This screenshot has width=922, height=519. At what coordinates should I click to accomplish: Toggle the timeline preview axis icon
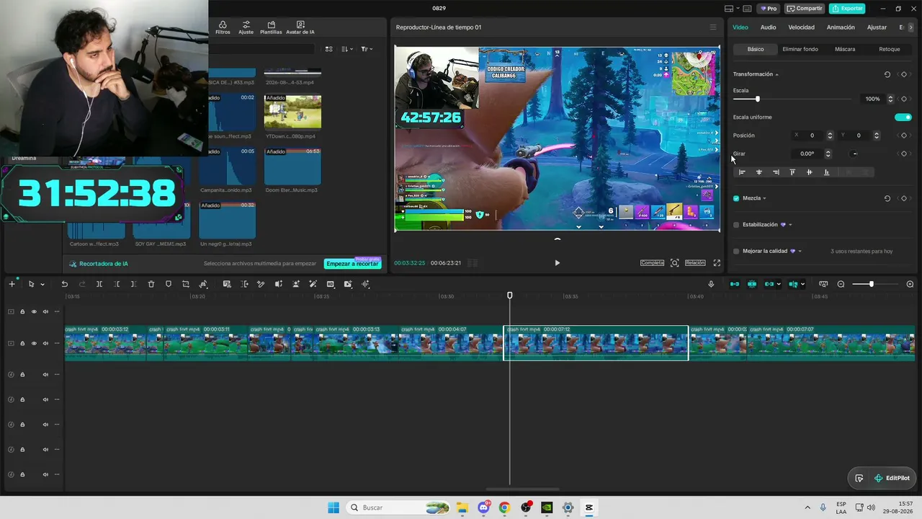pos(823,284)
